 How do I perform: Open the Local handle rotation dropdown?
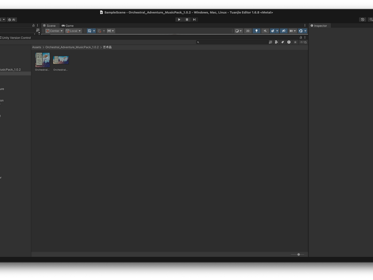click(73, 31)
